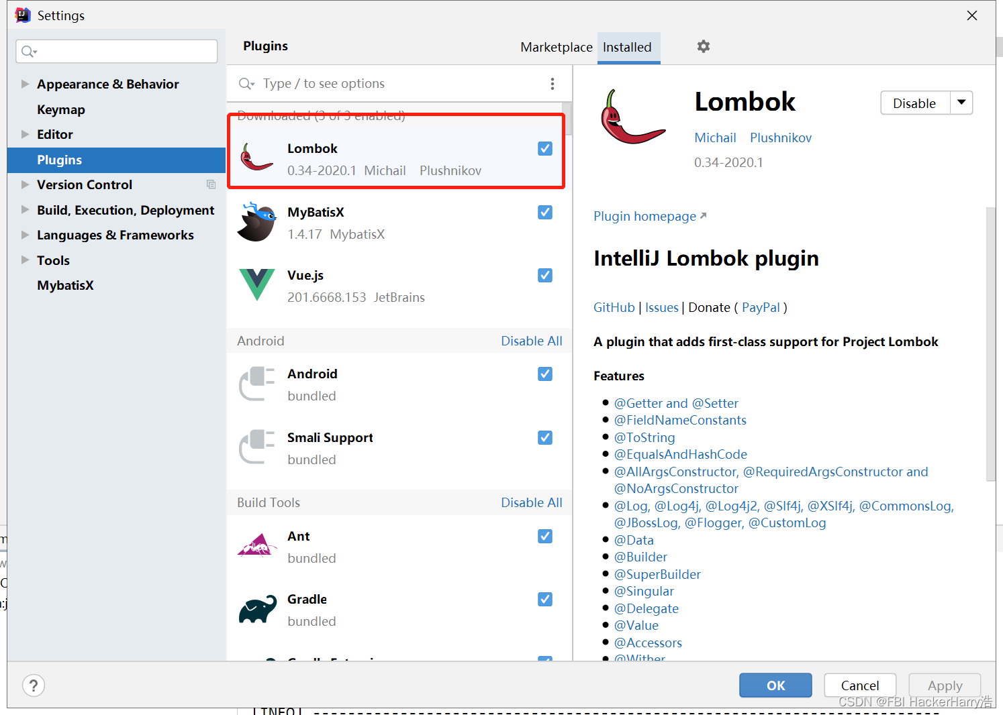This screenshot has width=1003, height=715.
Task: Click Disable All for Build Tools group
Action: click(x=532, y=502)
